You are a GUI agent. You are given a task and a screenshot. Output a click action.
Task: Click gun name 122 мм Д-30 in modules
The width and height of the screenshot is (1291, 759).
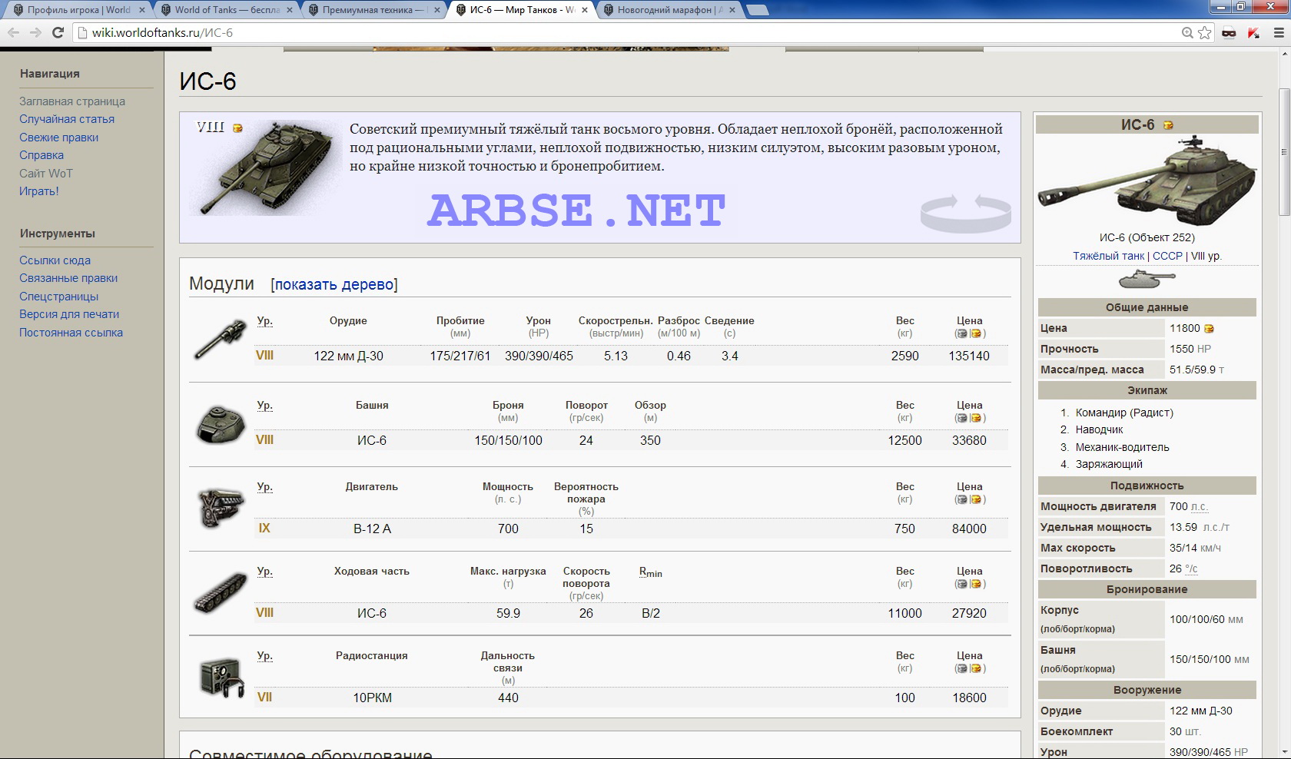pos(348,356)
